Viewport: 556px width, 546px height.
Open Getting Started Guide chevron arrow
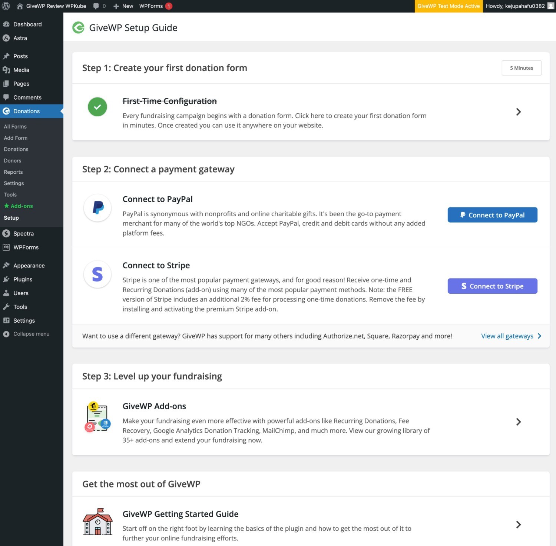pos(518,525)
